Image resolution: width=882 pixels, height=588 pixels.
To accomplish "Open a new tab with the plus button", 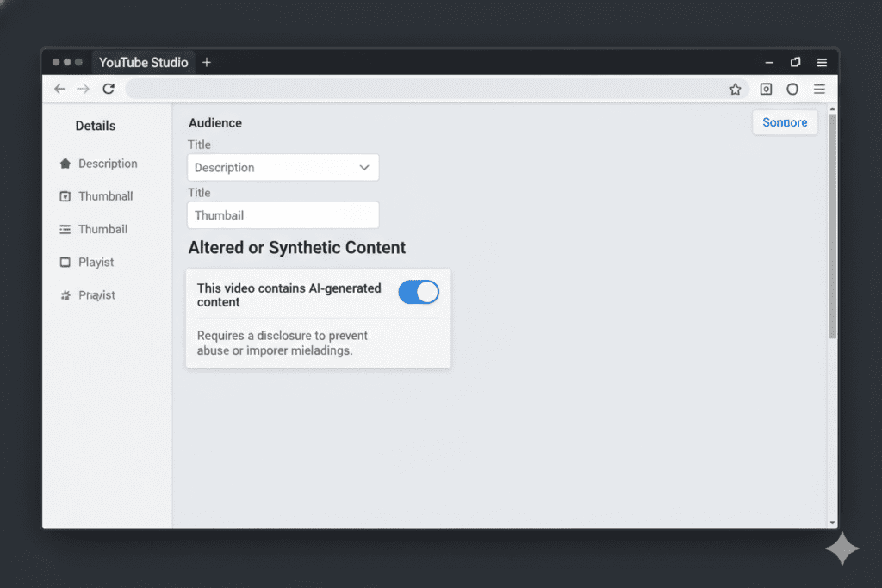I will coord(207,62).
